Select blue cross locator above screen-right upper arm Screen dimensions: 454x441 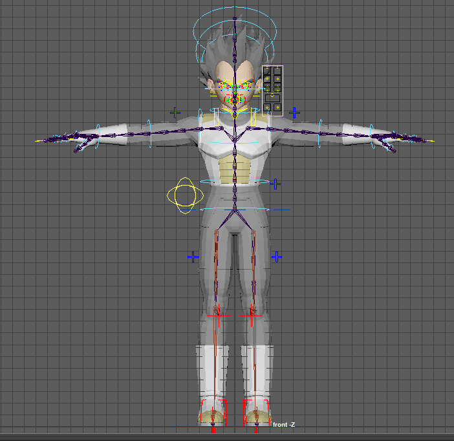[294, 113]
